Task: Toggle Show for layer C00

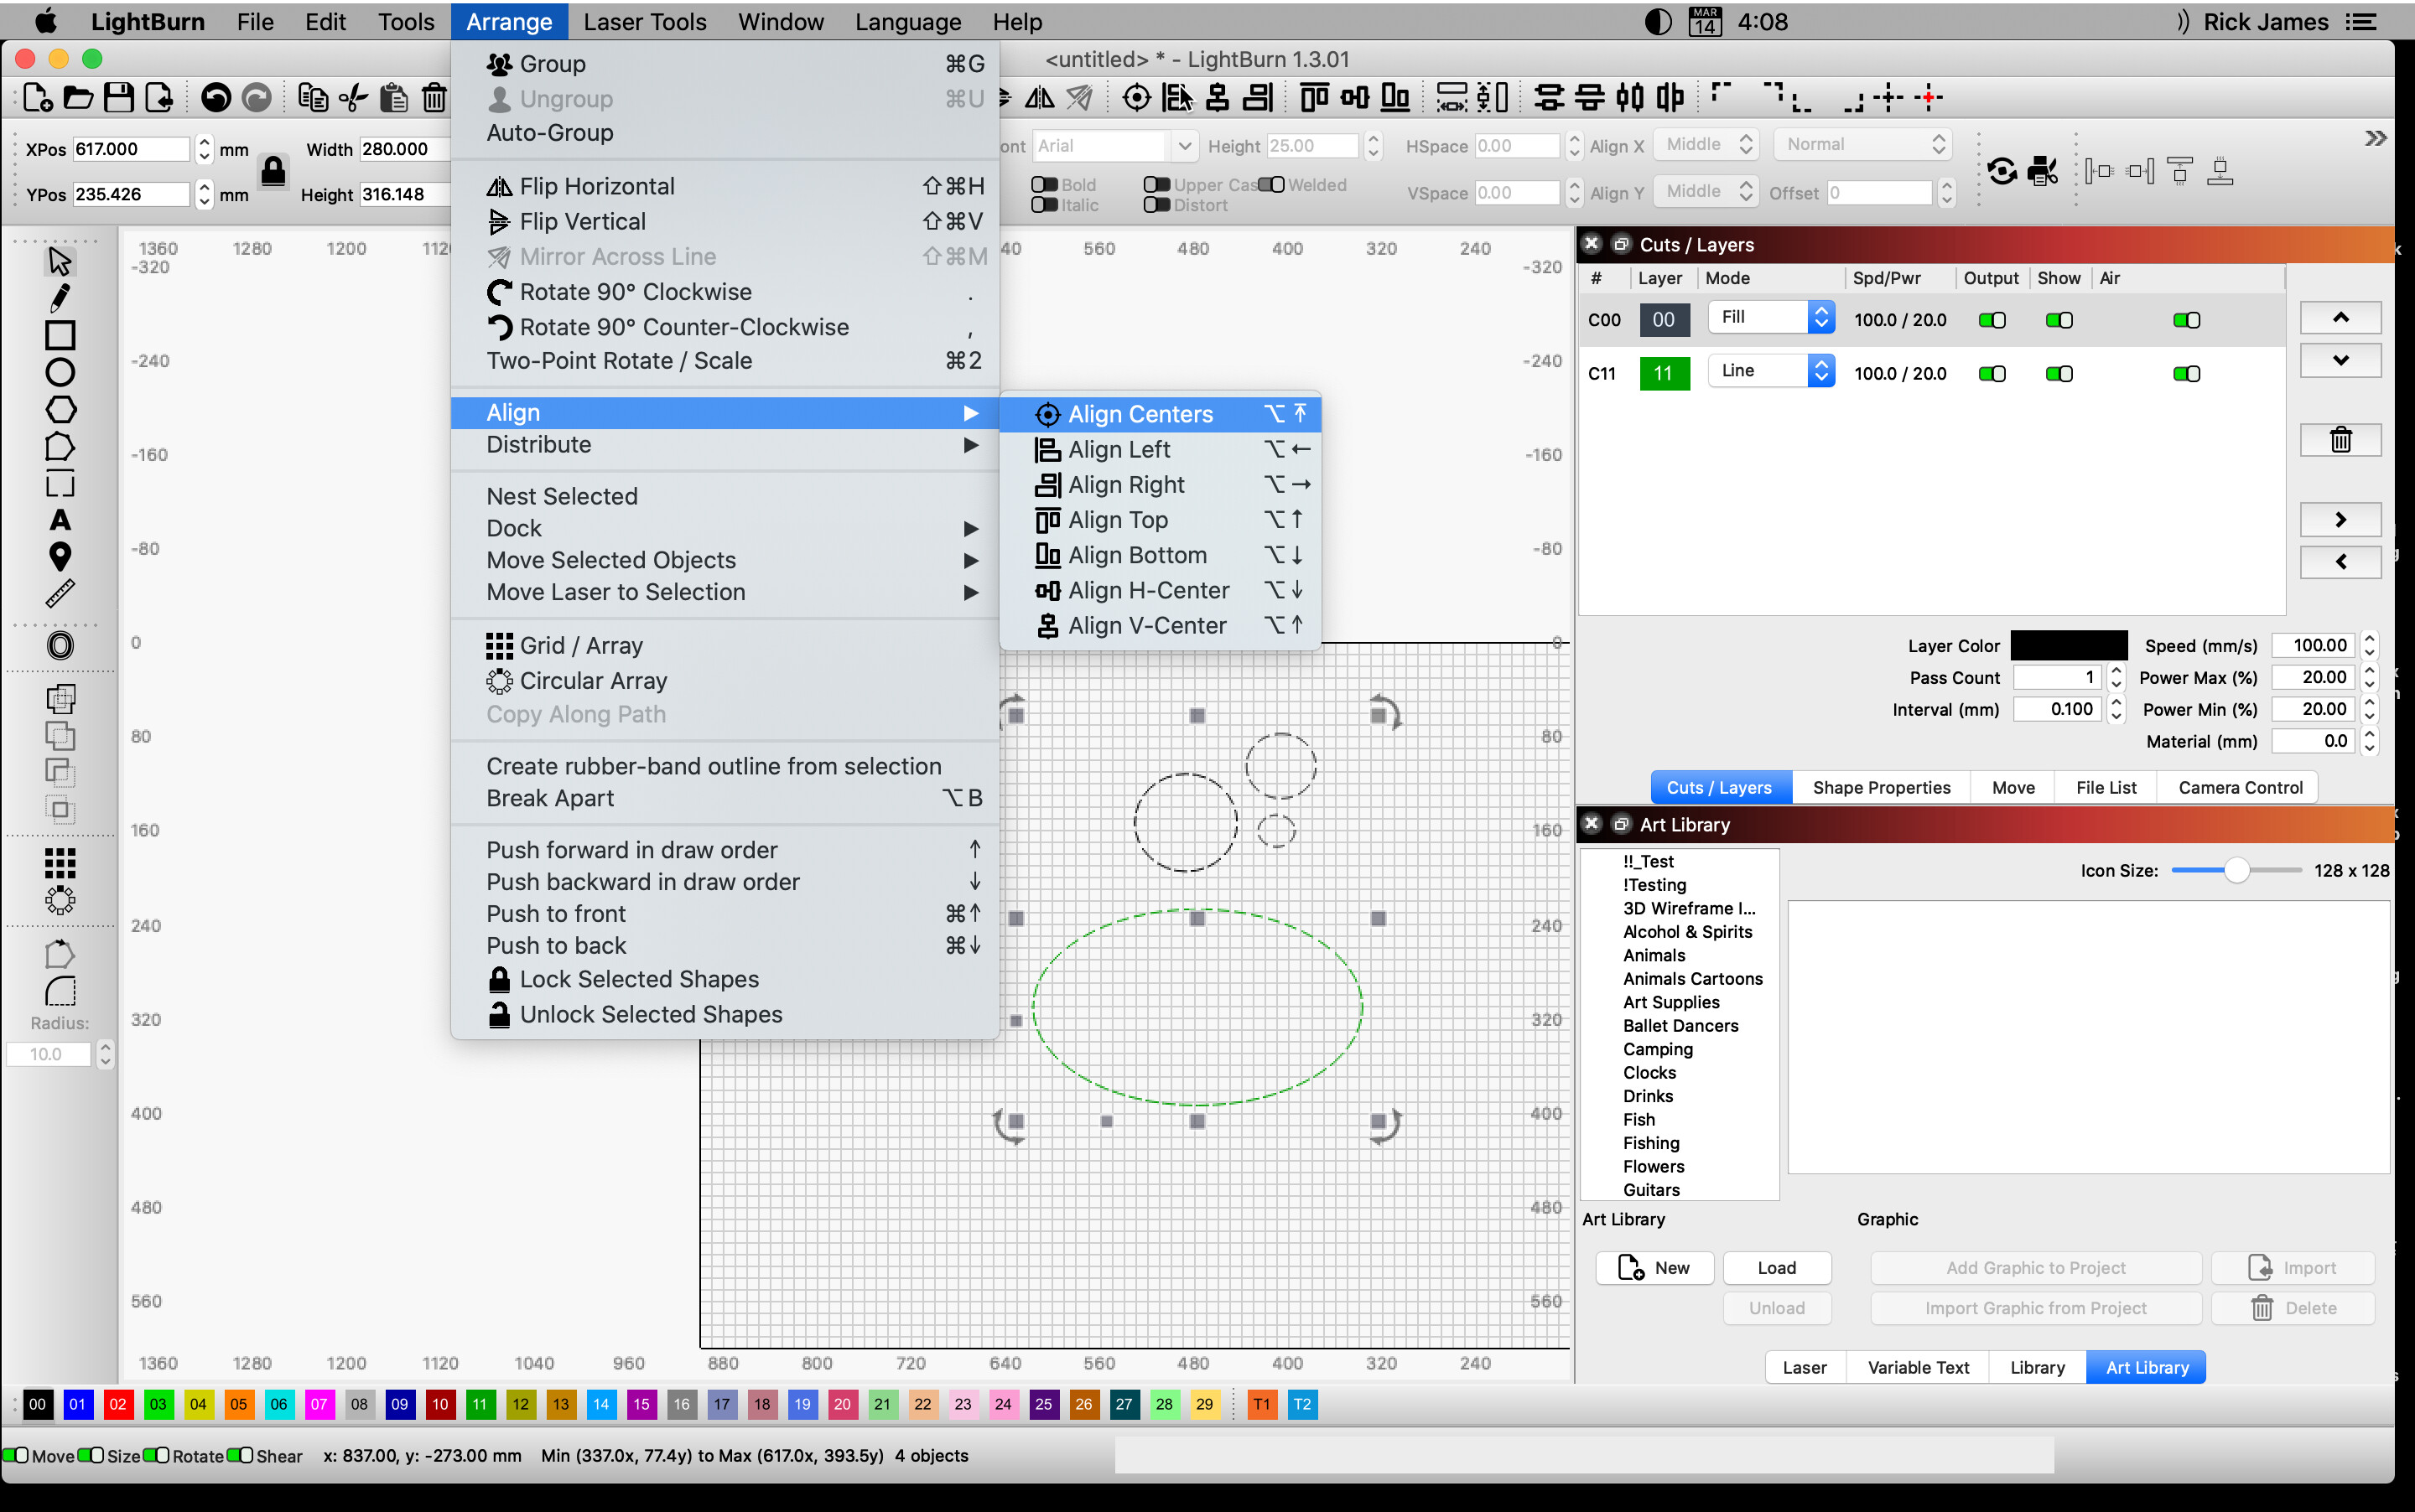Action: pos(2059,320)
